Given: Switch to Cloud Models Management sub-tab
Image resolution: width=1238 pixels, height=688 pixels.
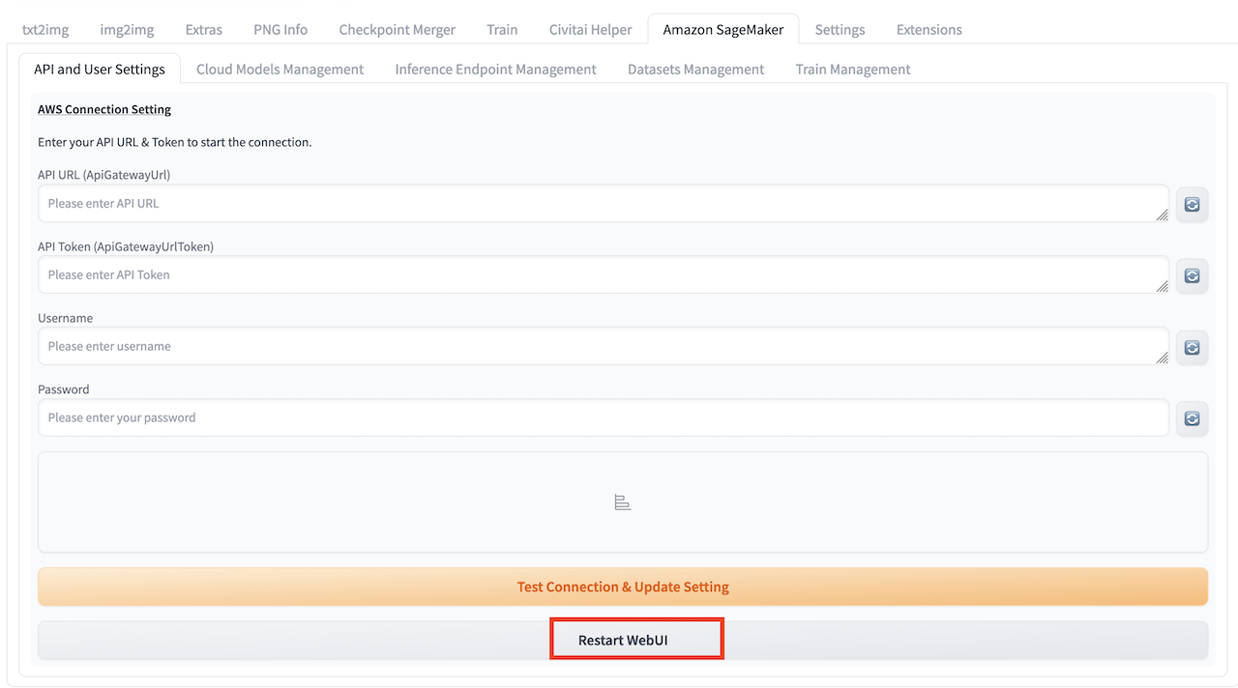Looking at the screenshot, I should point(280,70).
